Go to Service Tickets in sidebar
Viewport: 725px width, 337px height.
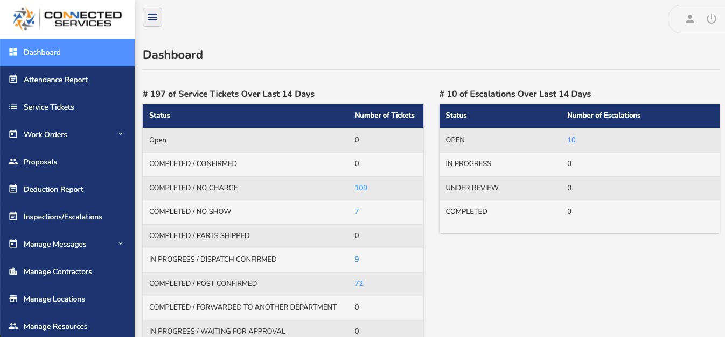(67, 107)
